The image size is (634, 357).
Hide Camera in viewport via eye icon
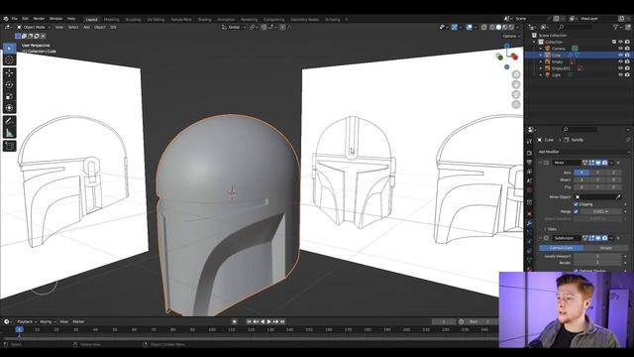(621, 49)
